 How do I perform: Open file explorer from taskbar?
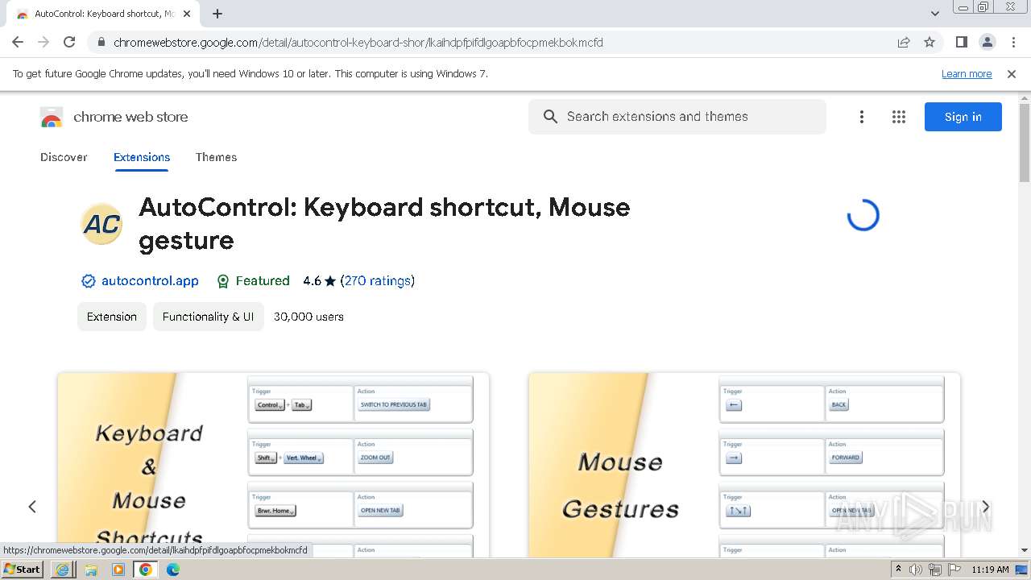click(91, 570)
